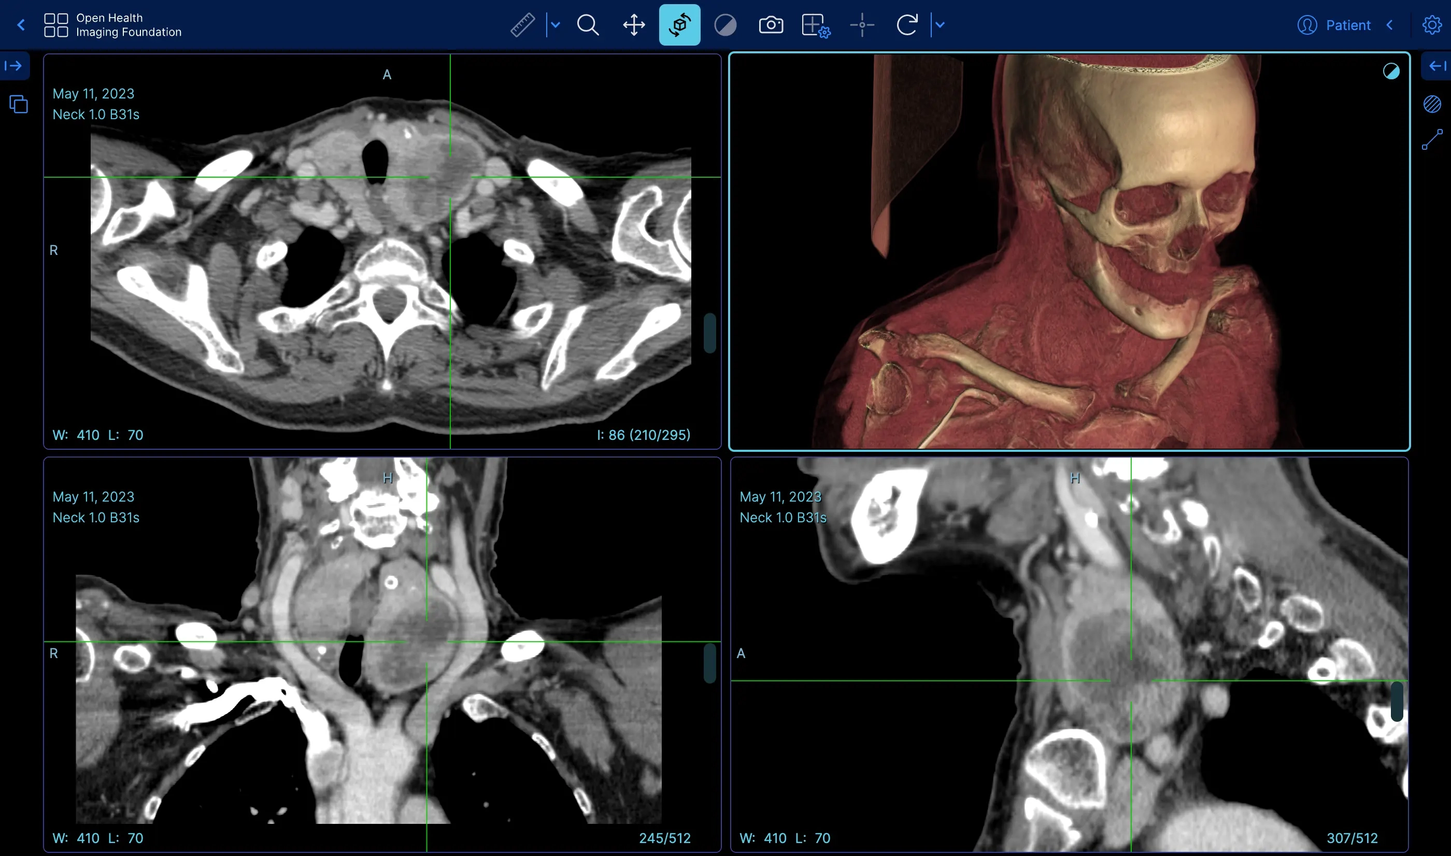
Task: Click the 3D viewport preset icon
Action: pyautogui.click(x=1390, y=72)
